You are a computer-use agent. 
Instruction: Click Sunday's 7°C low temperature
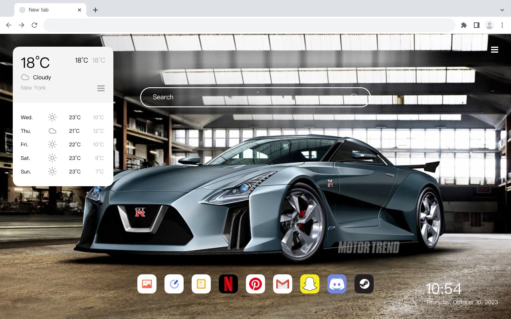(99, 171)
